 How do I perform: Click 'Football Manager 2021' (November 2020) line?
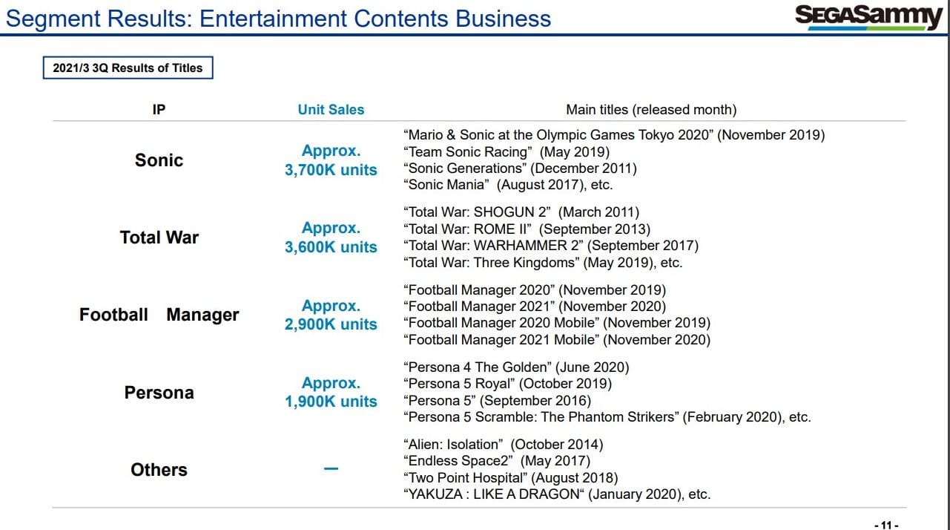tap(535, 307)
